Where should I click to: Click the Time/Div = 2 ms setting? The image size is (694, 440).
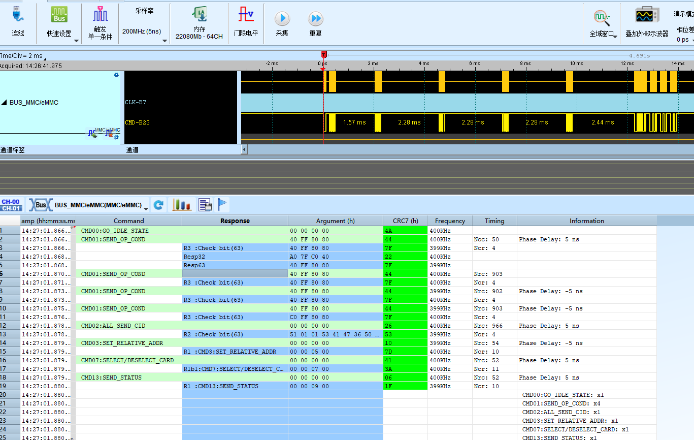(21, 56)
